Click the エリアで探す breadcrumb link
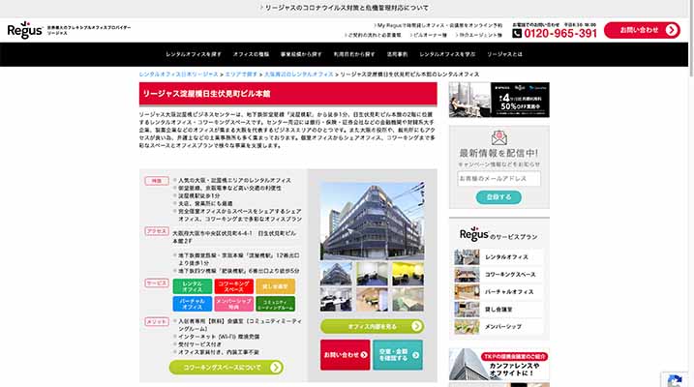 (x=241, y=74)
